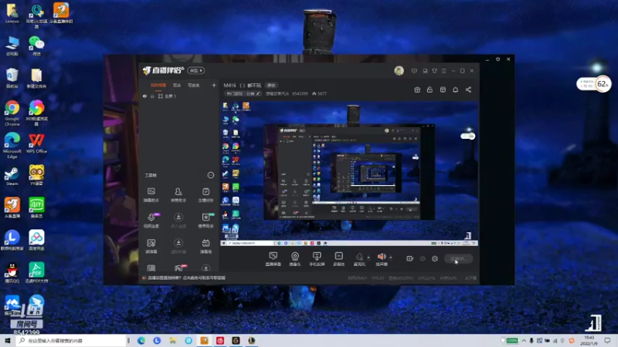Click the monitor icon in app title bar

(x=425, y=71)
